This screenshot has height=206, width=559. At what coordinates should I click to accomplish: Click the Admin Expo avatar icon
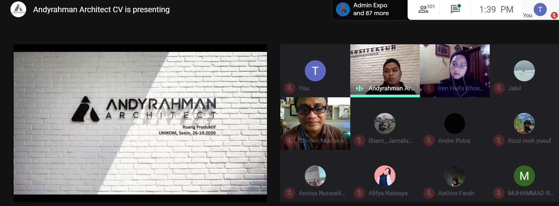(x=343, y=9)
